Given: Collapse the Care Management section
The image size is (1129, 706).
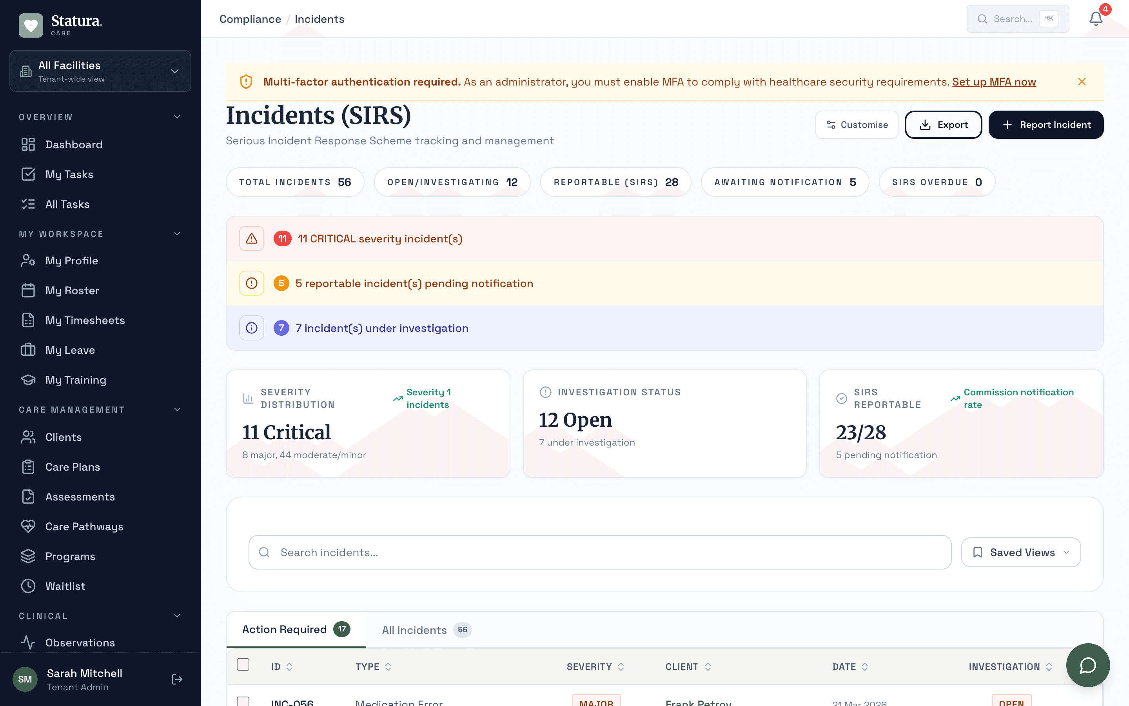Looking at the screenshot, I should tap(177, 409).
